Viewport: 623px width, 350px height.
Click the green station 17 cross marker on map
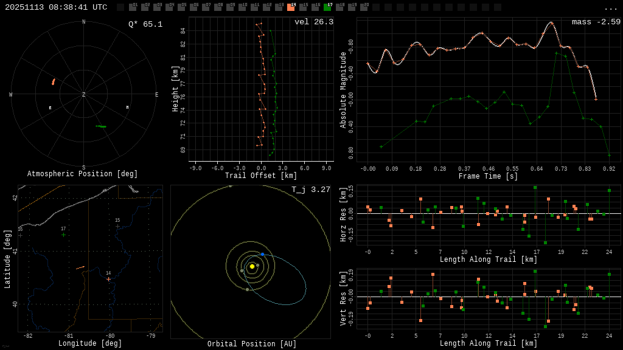63,235
